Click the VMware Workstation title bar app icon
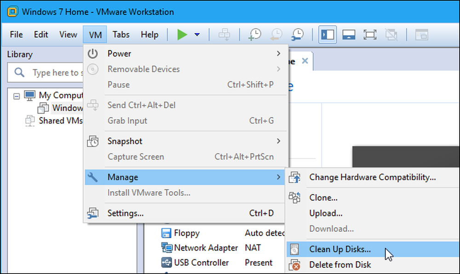This screenshot has height=274, width=460. (x=12, y=11)
